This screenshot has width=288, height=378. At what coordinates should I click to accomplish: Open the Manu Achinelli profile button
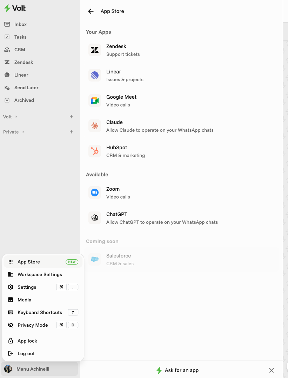point(40,369)
